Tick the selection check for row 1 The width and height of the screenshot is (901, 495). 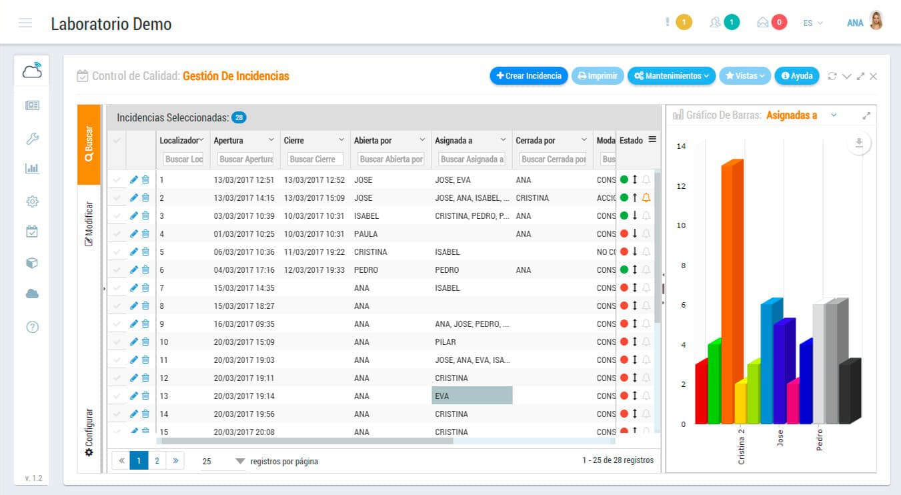click(x=117, y=179)
